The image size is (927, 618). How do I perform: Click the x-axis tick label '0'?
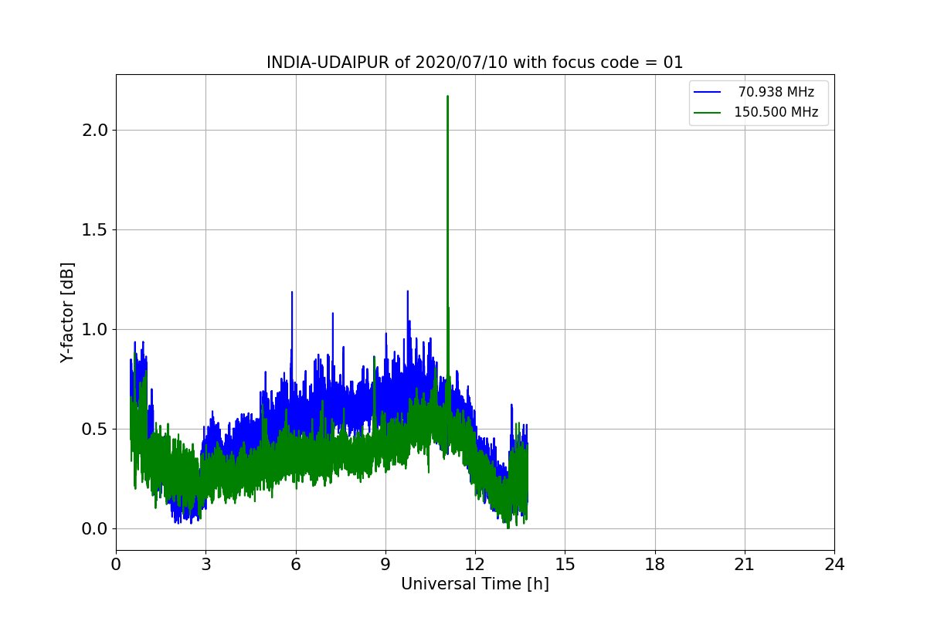116,565
